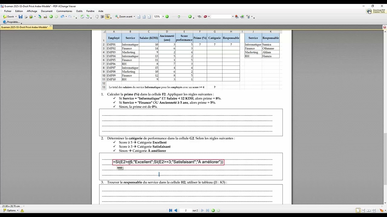Switch to continuous facing layout icon
This screenshot has height=217, width=387.
(x=374, y=210)
